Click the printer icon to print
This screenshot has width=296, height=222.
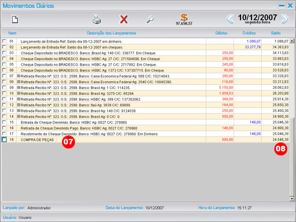[97, 19]
